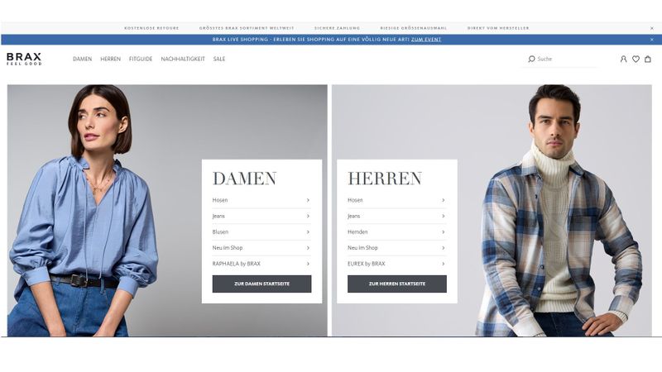Click the search magnifier icon
This screenshot has width=662, height=372.
pyautogui.click(x=531, y=59)
